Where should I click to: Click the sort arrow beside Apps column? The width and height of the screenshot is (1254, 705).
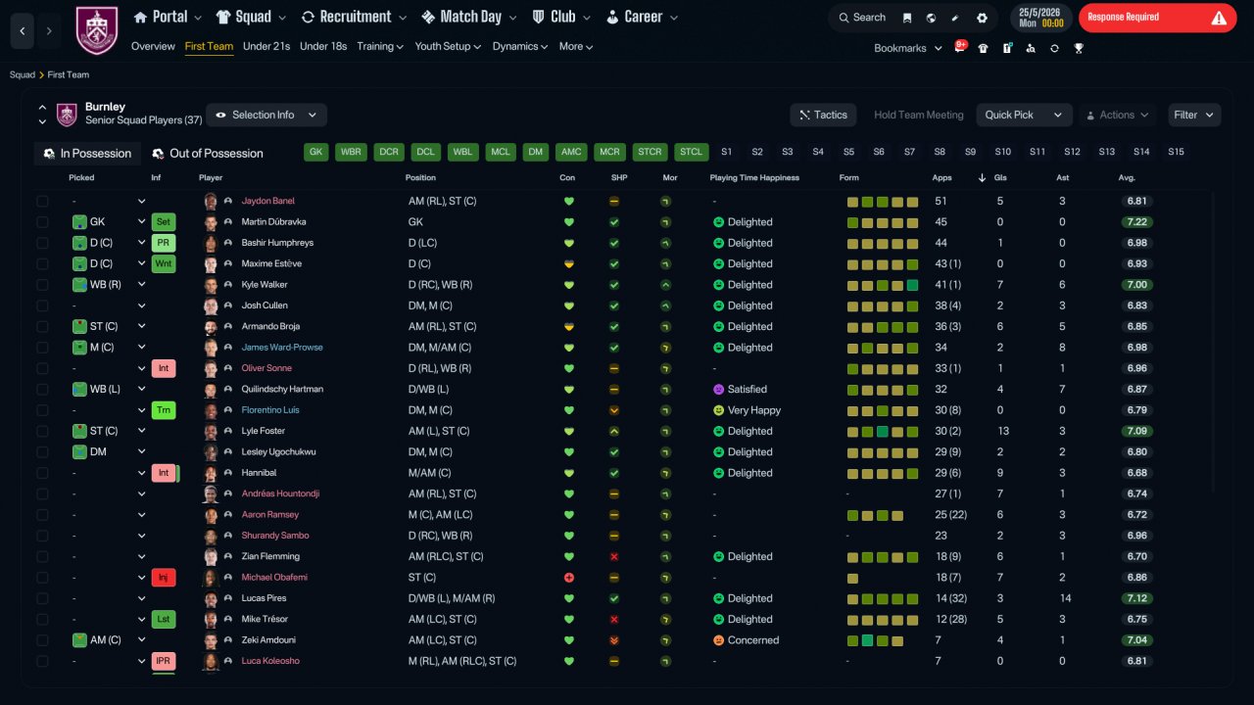[983, 178]
